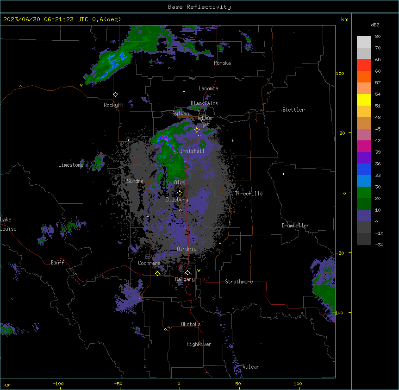Click the yellow diamond marker near RockyMH
This screenshot has width=399, height=390.
pyautogui.click(x=115, y=94)
